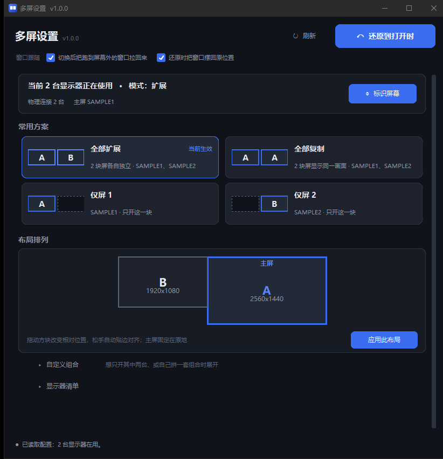Screen dimensions: 443x459
Task: Expand the 自定义组合 section
Action: (59, 365)
